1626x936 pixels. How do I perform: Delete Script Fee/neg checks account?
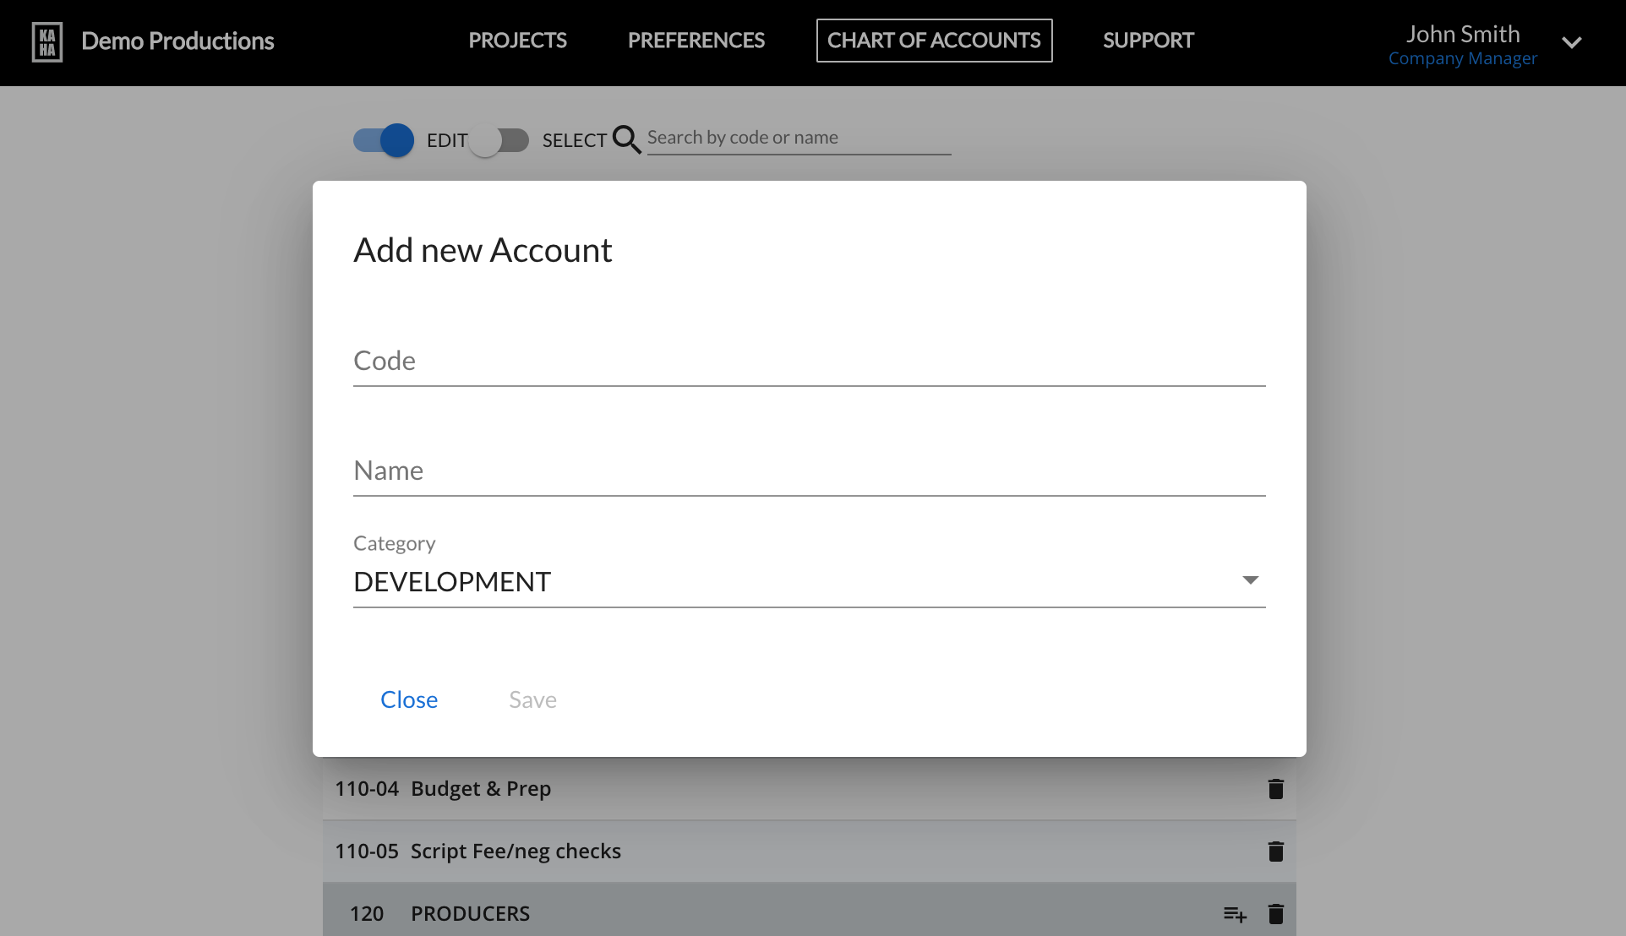pyautogui.click(x=1275, y=852)
